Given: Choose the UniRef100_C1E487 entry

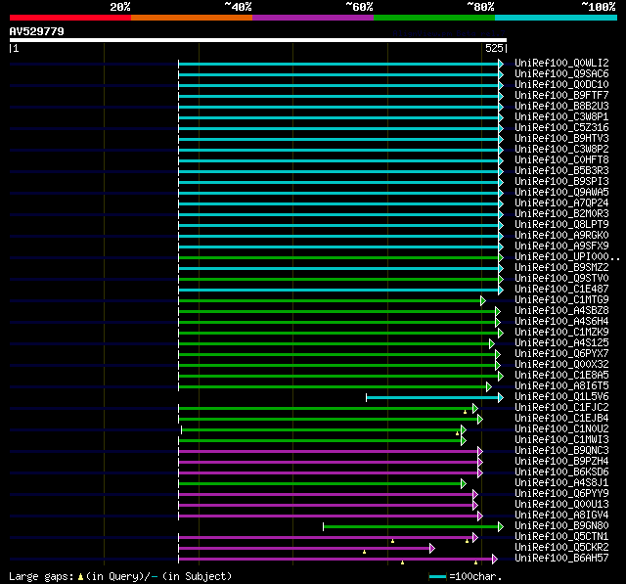Looking at the screenshot, I should click(561, 290).
